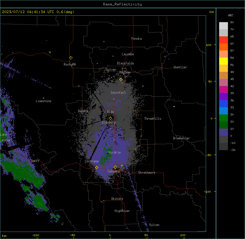Click the yellow station marker near RockyMH
Image resolution: width=245 pixels, height=239 pixels.
pyautogui.click(x=71, y=58)
